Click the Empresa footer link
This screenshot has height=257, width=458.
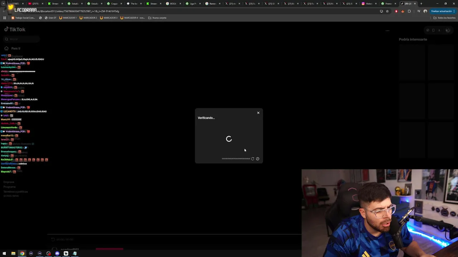pyautogui.click(x=9, y=182)
